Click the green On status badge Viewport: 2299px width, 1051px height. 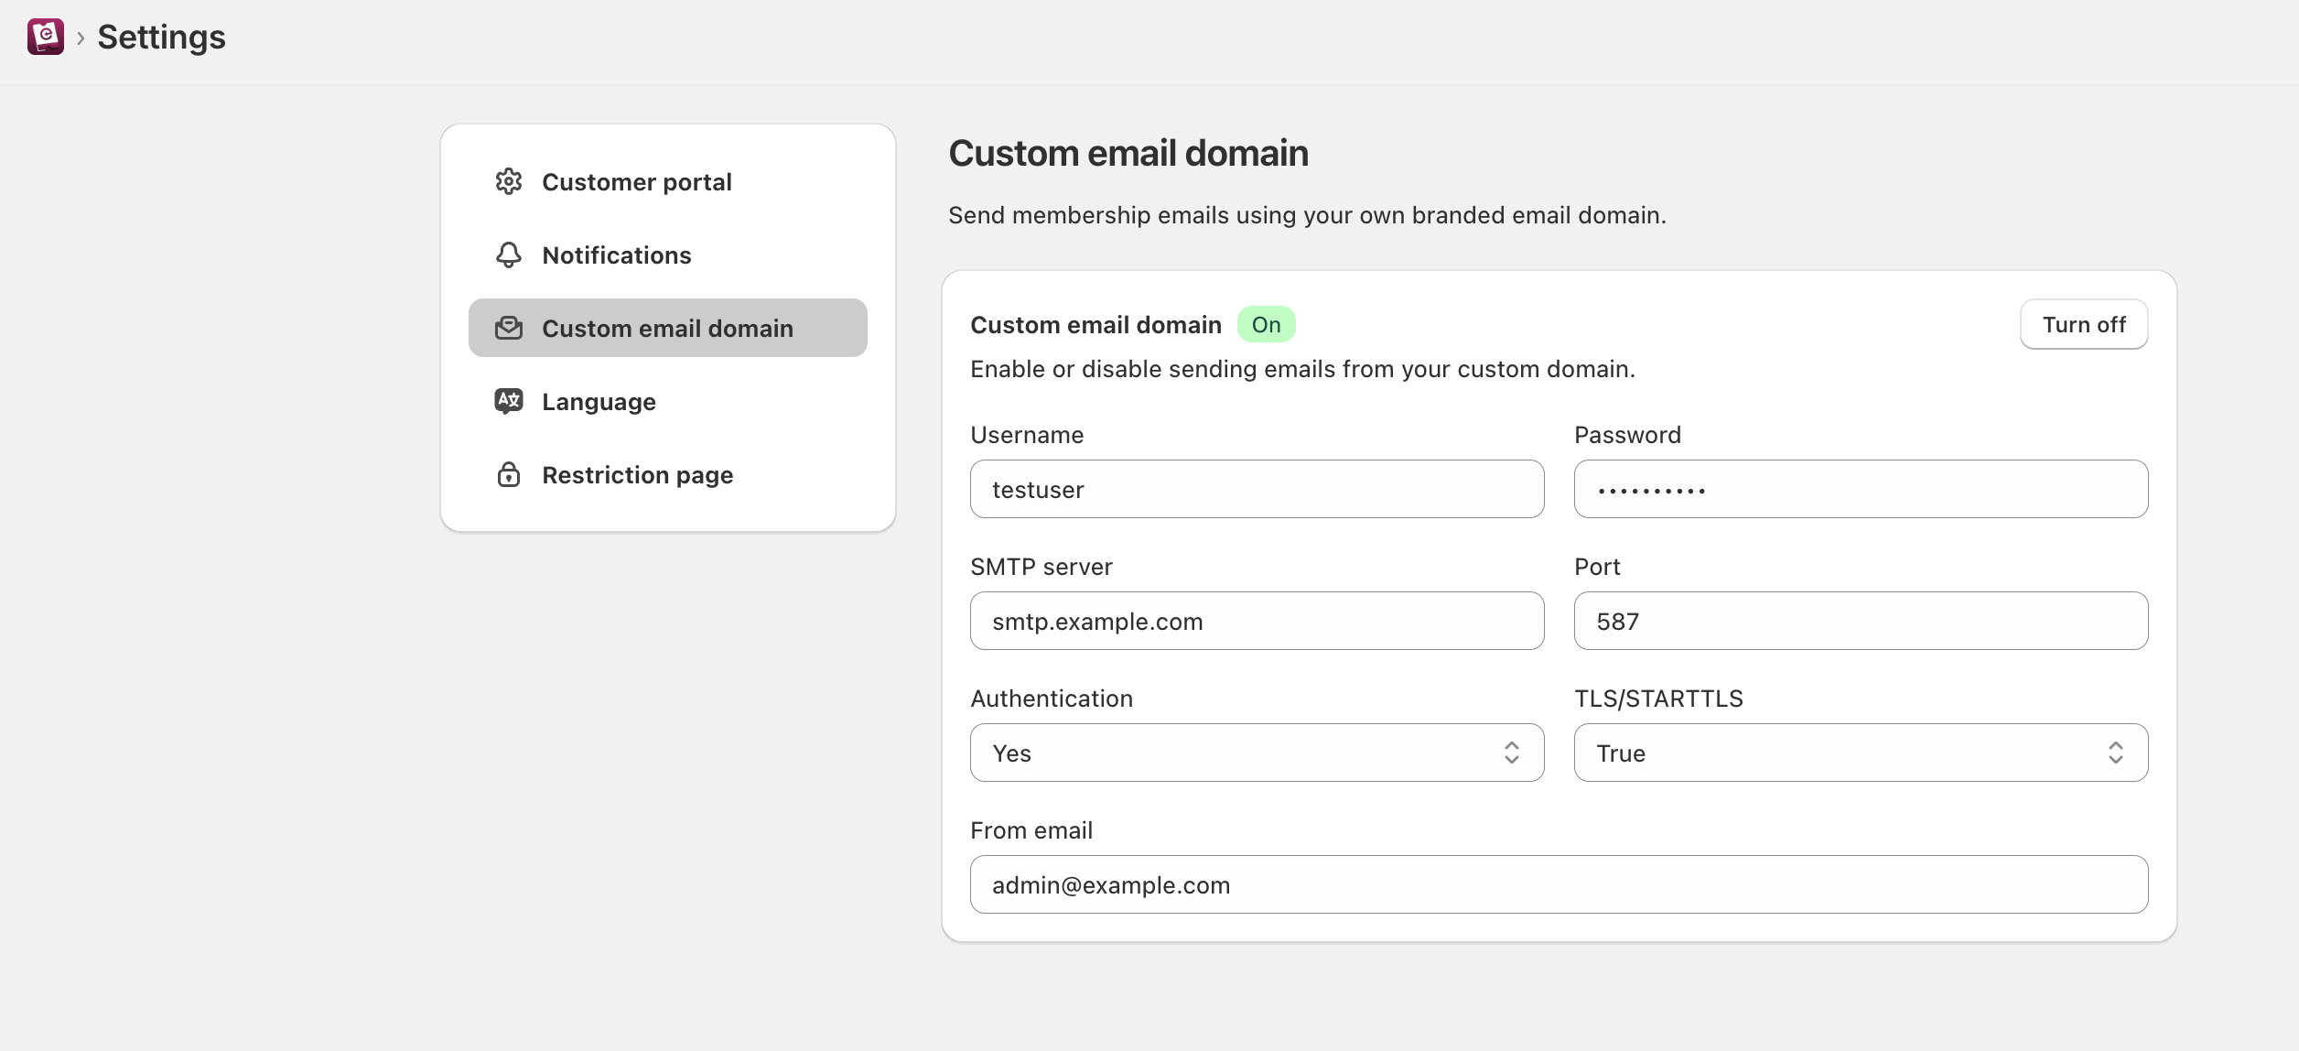[1266, 324]
